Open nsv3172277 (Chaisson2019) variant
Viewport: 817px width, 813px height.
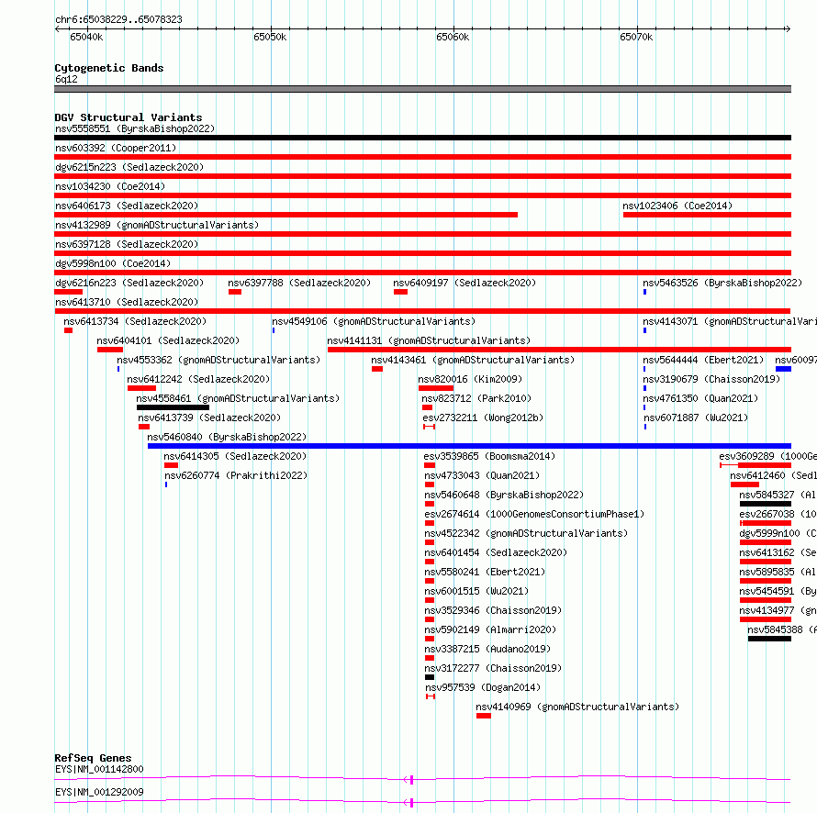click(493, 668)
